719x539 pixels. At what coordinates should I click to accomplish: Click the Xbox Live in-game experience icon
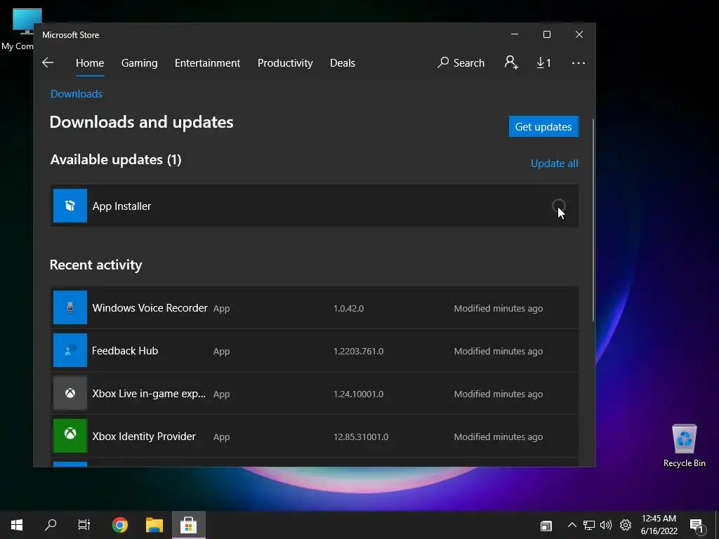pos(70,393)
